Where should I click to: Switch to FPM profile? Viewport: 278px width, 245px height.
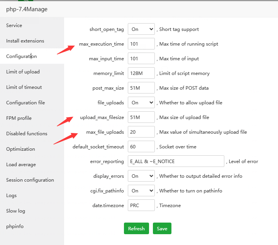click(x=19, y=118)
